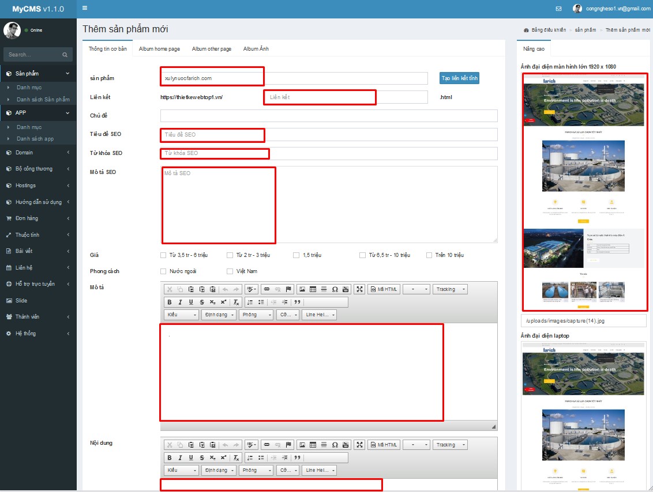Check the 1,5 triệu price checkbox

coord(296,255)
